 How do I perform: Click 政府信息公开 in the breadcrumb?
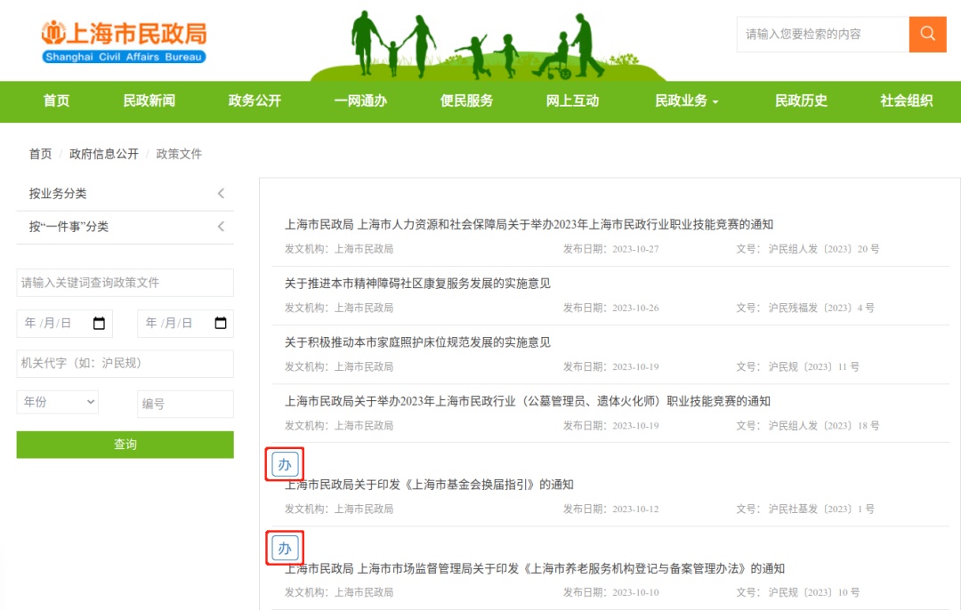point(104,154)
